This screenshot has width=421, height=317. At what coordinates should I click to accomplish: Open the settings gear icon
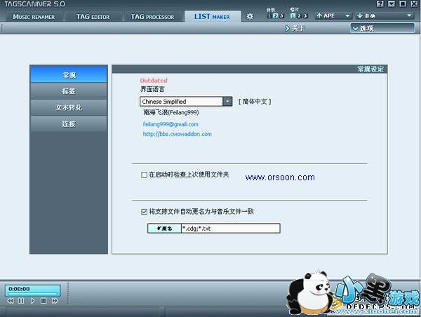point(250,16)
